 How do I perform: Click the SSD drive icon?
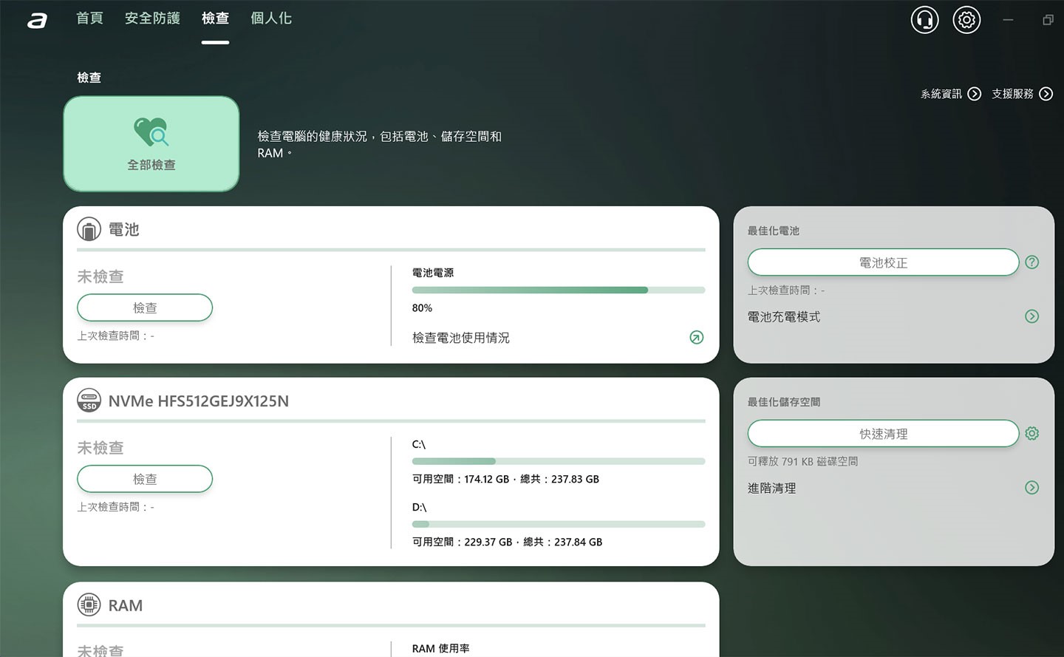[x=89, y=401]
